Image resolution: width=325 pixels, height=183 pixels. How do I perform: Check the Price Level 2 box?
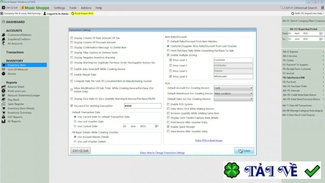tap(171, 65)
